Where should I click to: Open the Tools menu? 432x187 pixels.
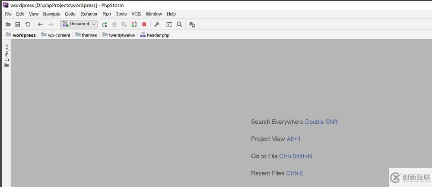[121, 14]
